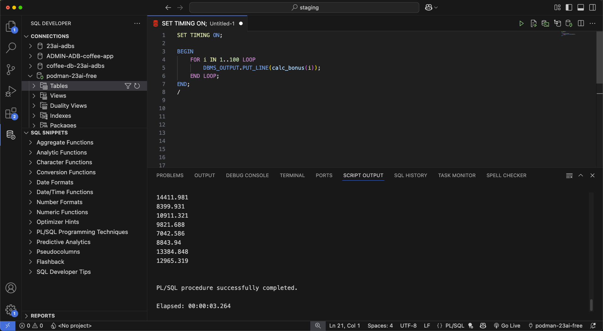Image resolution: width=603 pixels, height=331 pixels.
Task: Expand coffee-db-23ai-adbs connection
Action: point(30,66)
